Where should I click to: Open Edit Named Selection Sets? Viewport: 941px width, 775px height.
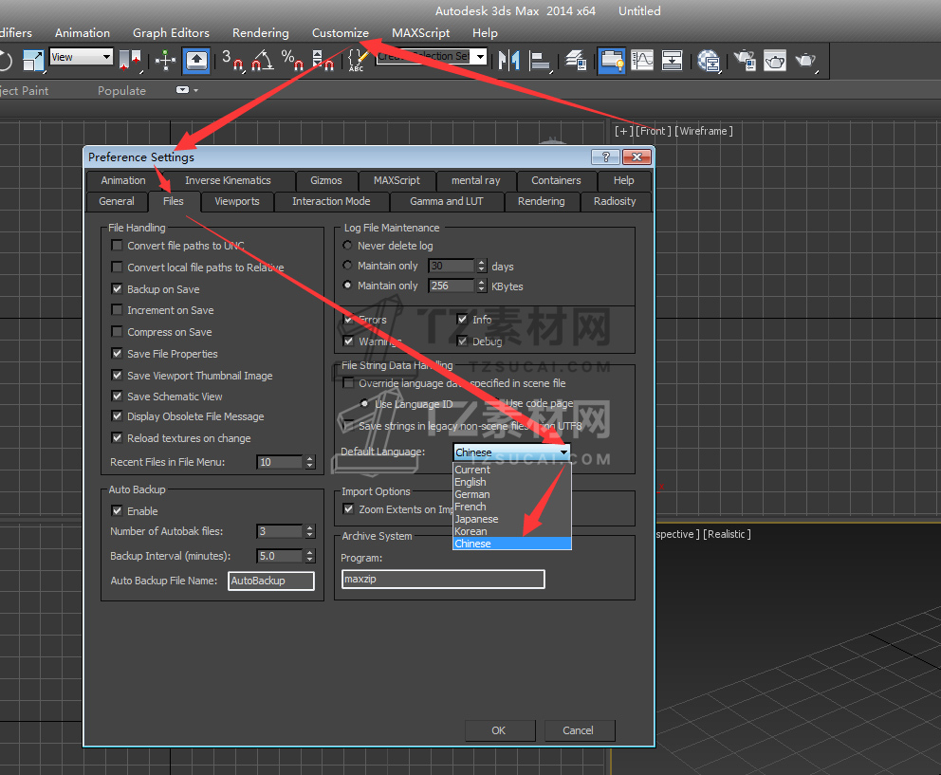(x=357, y=60)
